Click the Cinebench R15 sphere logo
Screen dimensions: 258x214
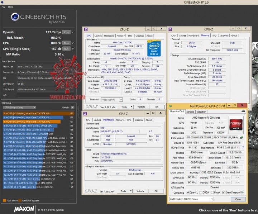coord(15,17)
